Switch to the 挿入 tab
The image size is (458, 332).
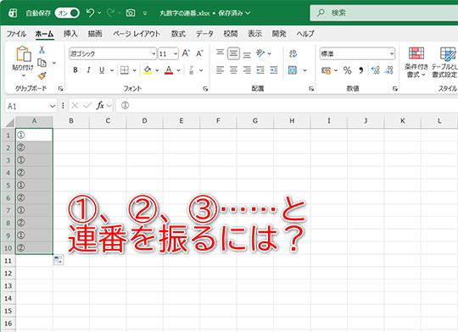tap(70, 34)
